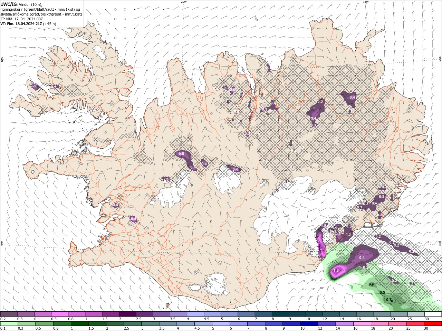This screenshot has height=331, width=442.
Task: Click the '0.1' label in the rain scale
Action: pos(3,329)
